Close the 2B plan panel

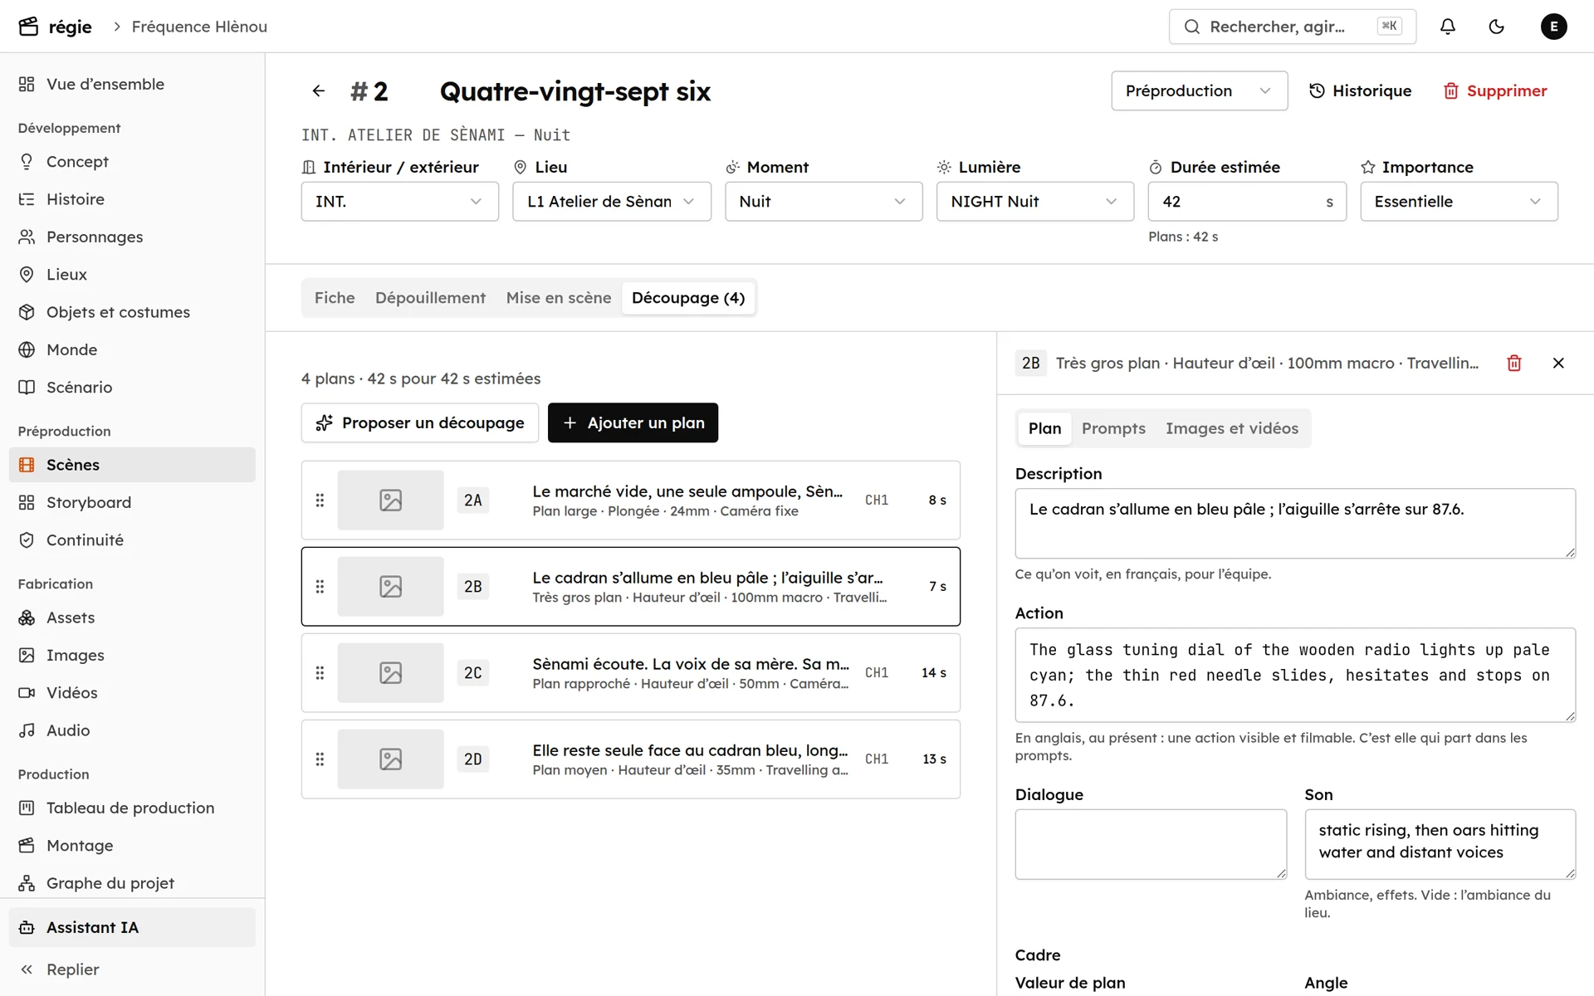1558,363
